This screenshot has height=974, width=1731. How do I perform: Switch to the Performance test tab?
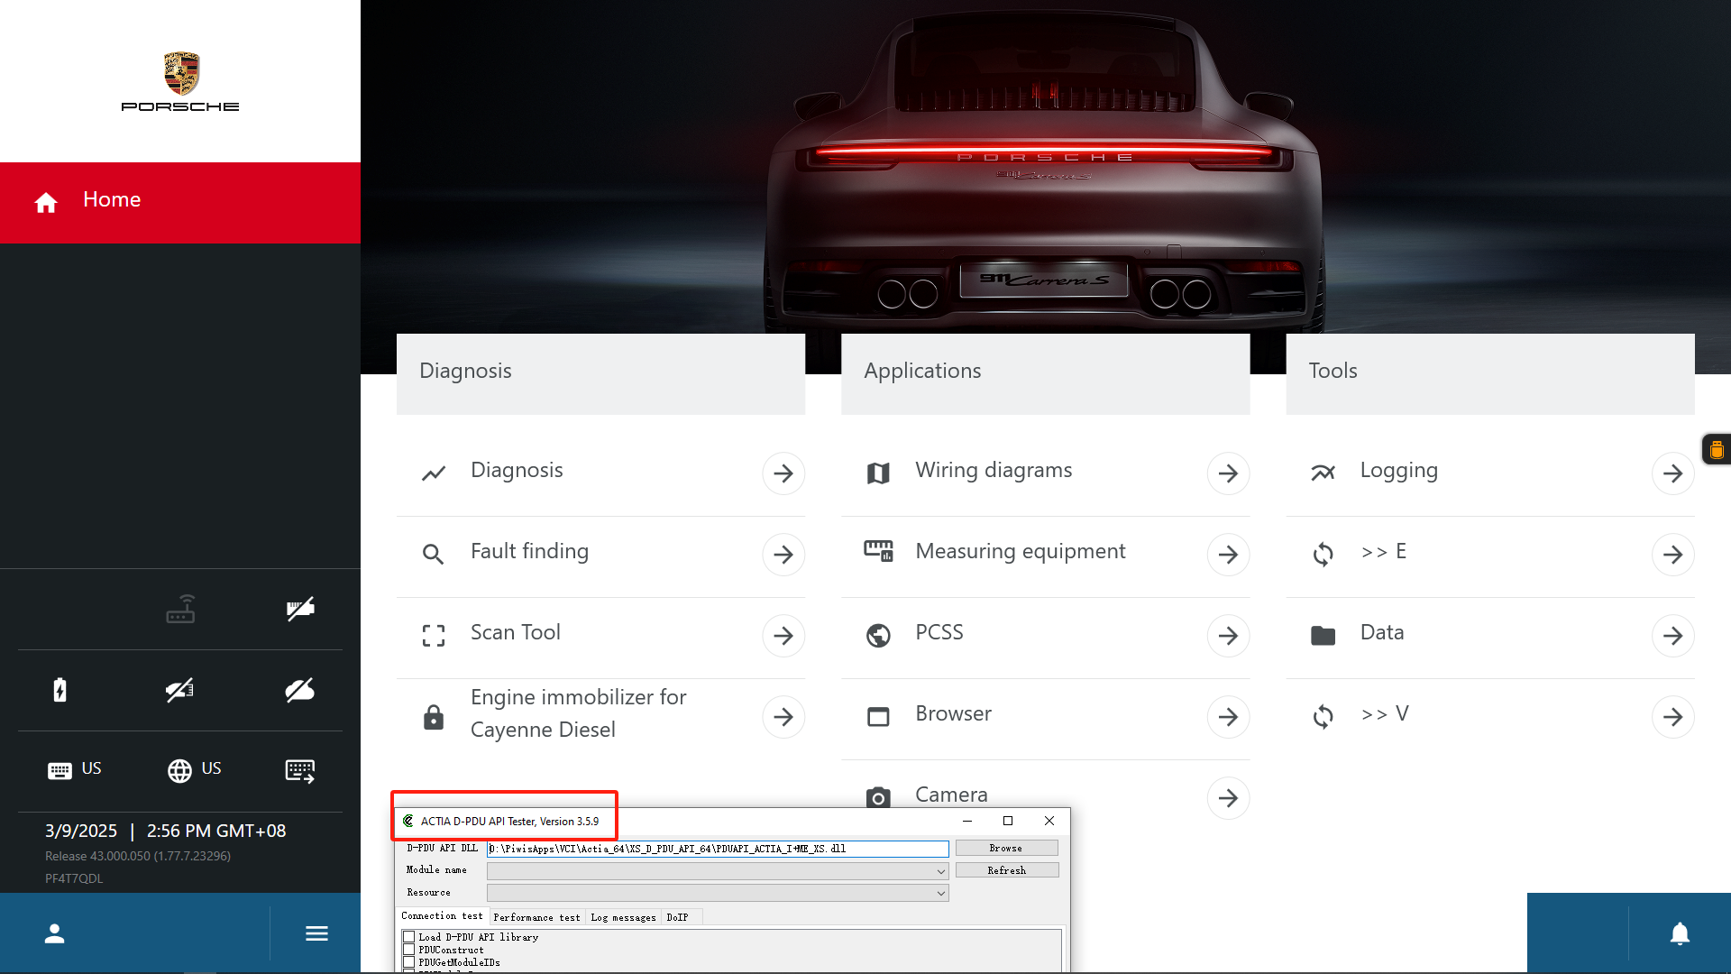(x=536, y=917)
